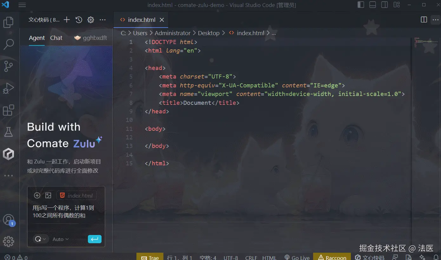Open the Manage gear at activity bar bottom
Image resolution: width=441 pixels, height=260 pixels.
[8, 242]
